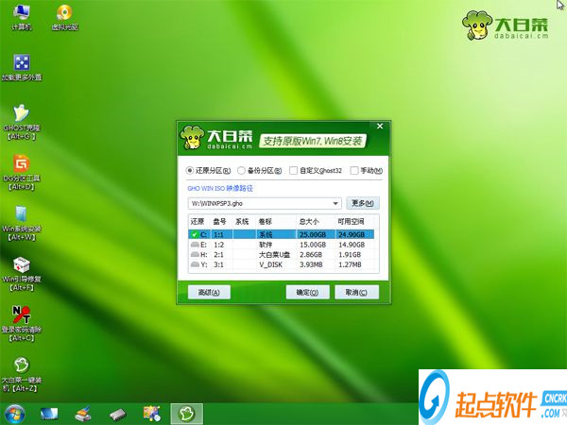
Task: Click the 确定 button
Action: click(x=307, y=292)
